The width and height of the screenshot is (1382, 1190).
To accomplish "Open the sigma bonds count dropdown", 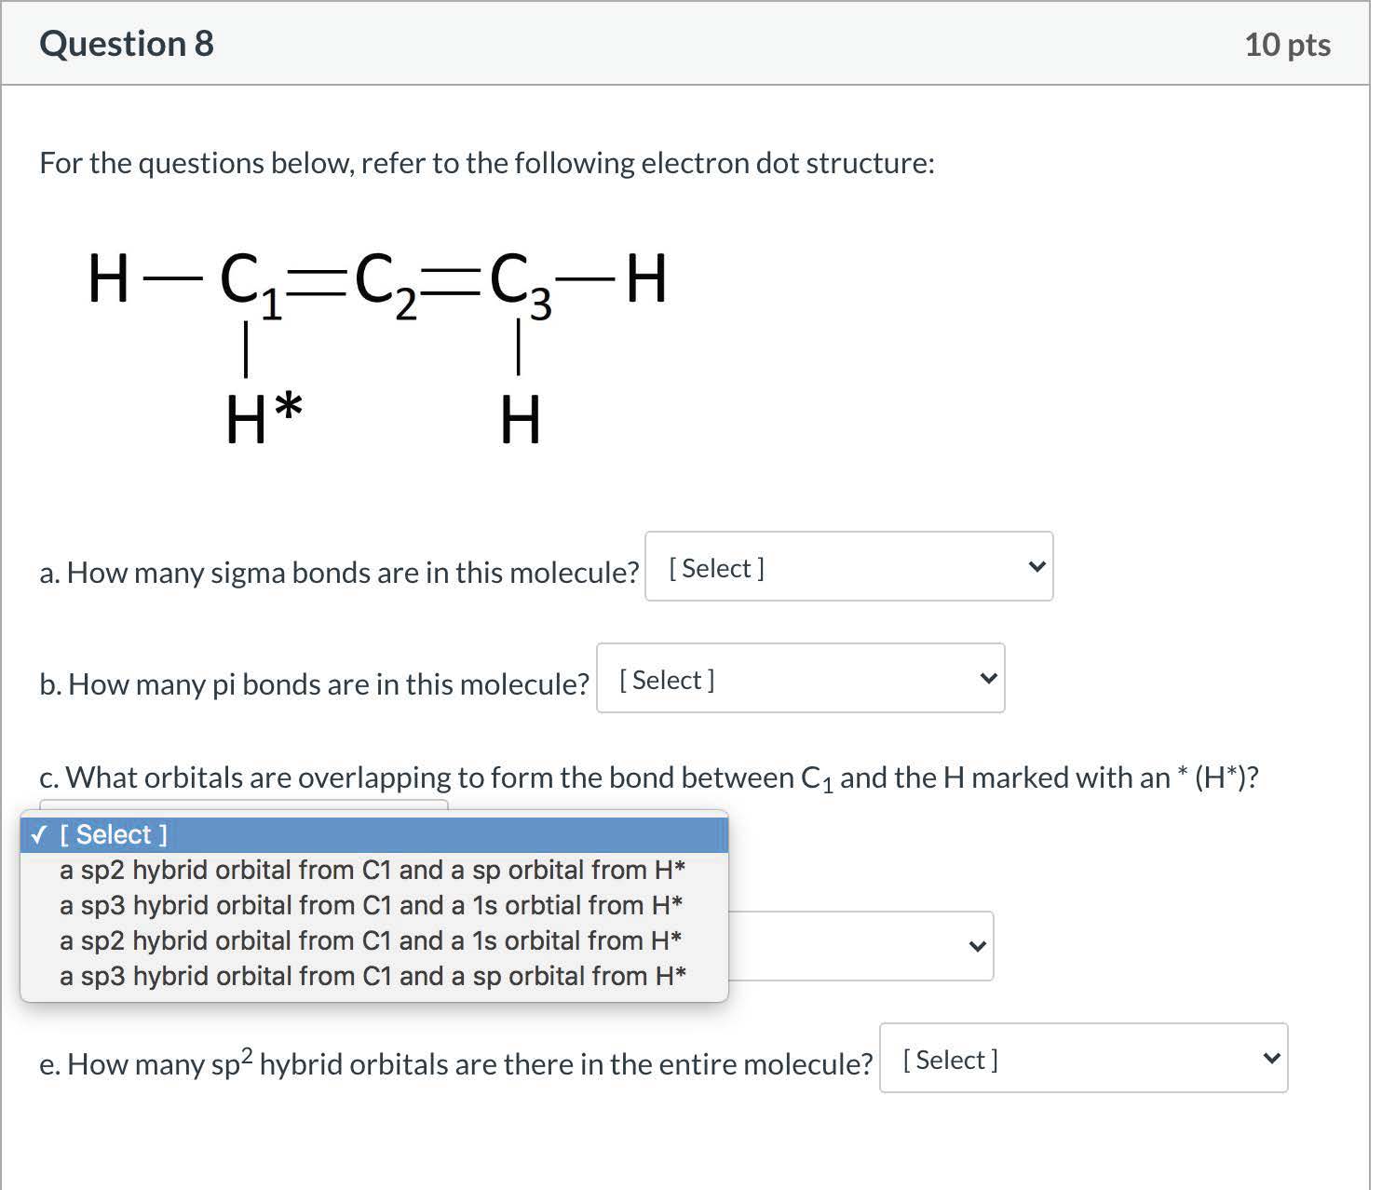I will [x=848, y=567].
